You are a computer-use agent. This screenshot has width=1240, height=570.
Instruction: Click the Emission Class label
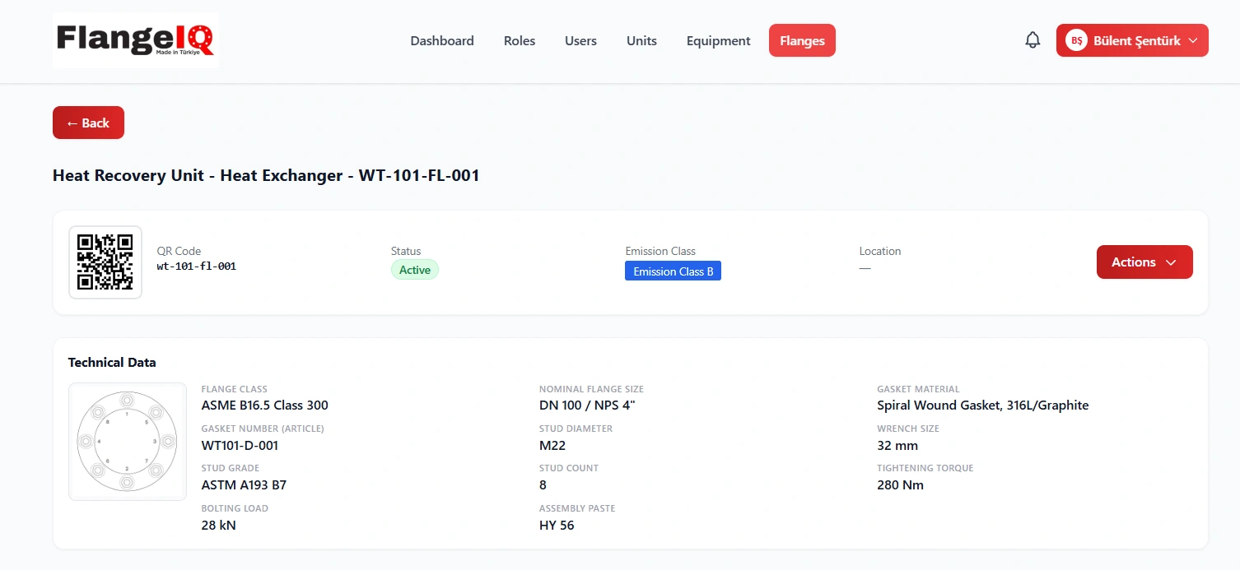[x=660, y=251]
